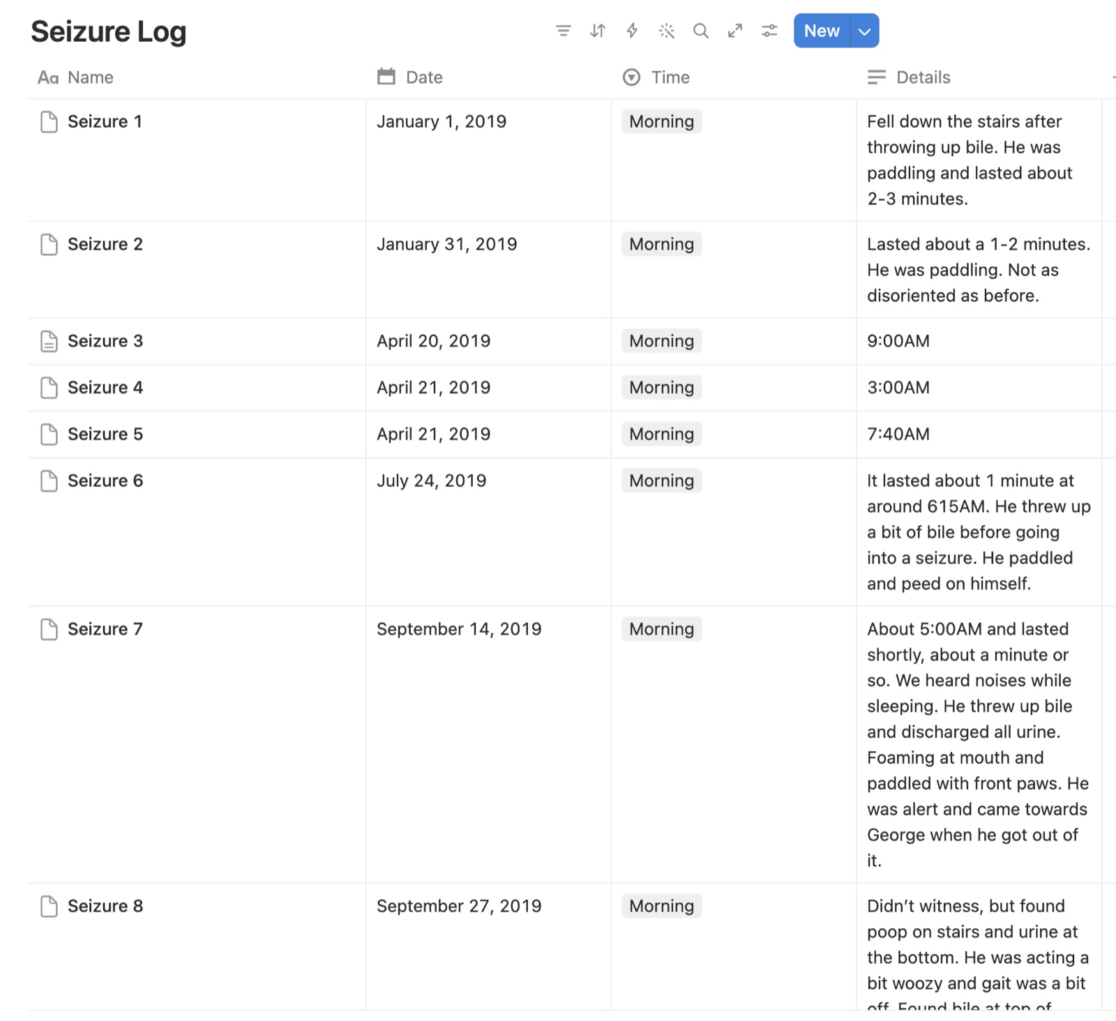Click the page icon for Seizure 5
This screenshot has height=1021, width=1116.
[x=49, y=434]
